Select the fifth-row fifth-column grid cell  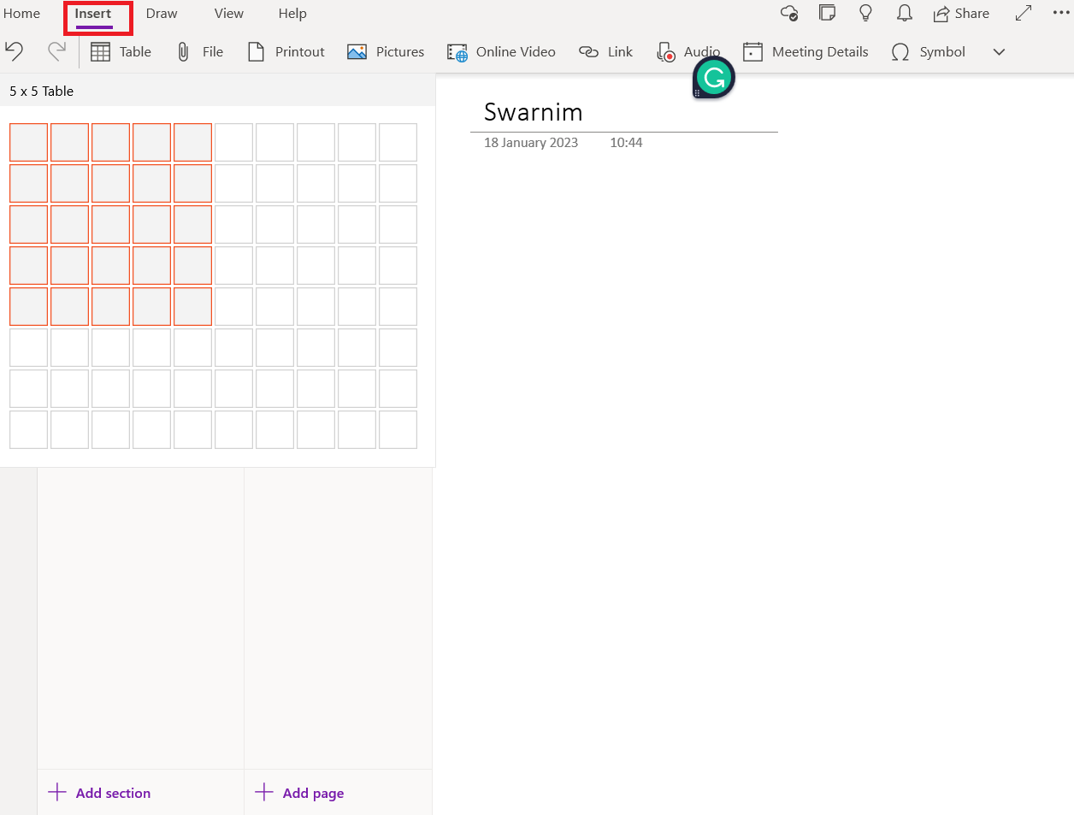click(192, 306)
